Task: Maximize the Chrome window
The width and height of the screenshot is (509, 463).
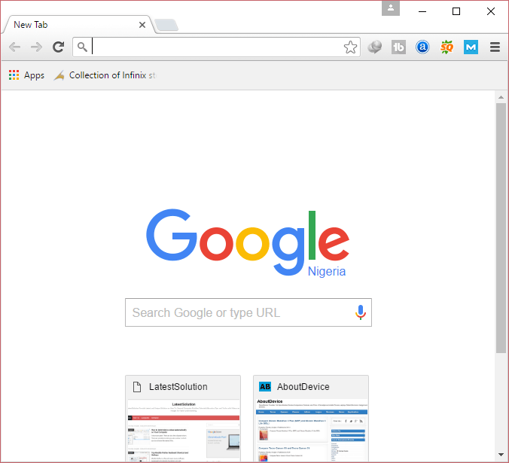Action: point(456,11)
